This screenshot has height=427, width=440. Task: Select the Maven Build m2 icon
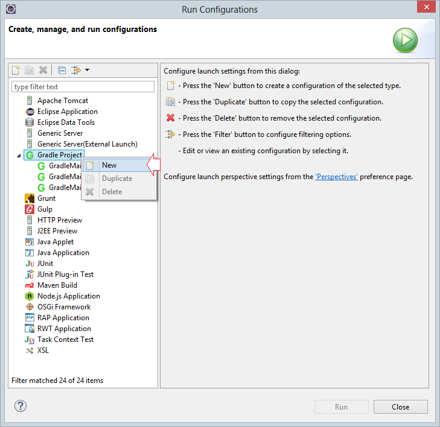tap(30, 285)
